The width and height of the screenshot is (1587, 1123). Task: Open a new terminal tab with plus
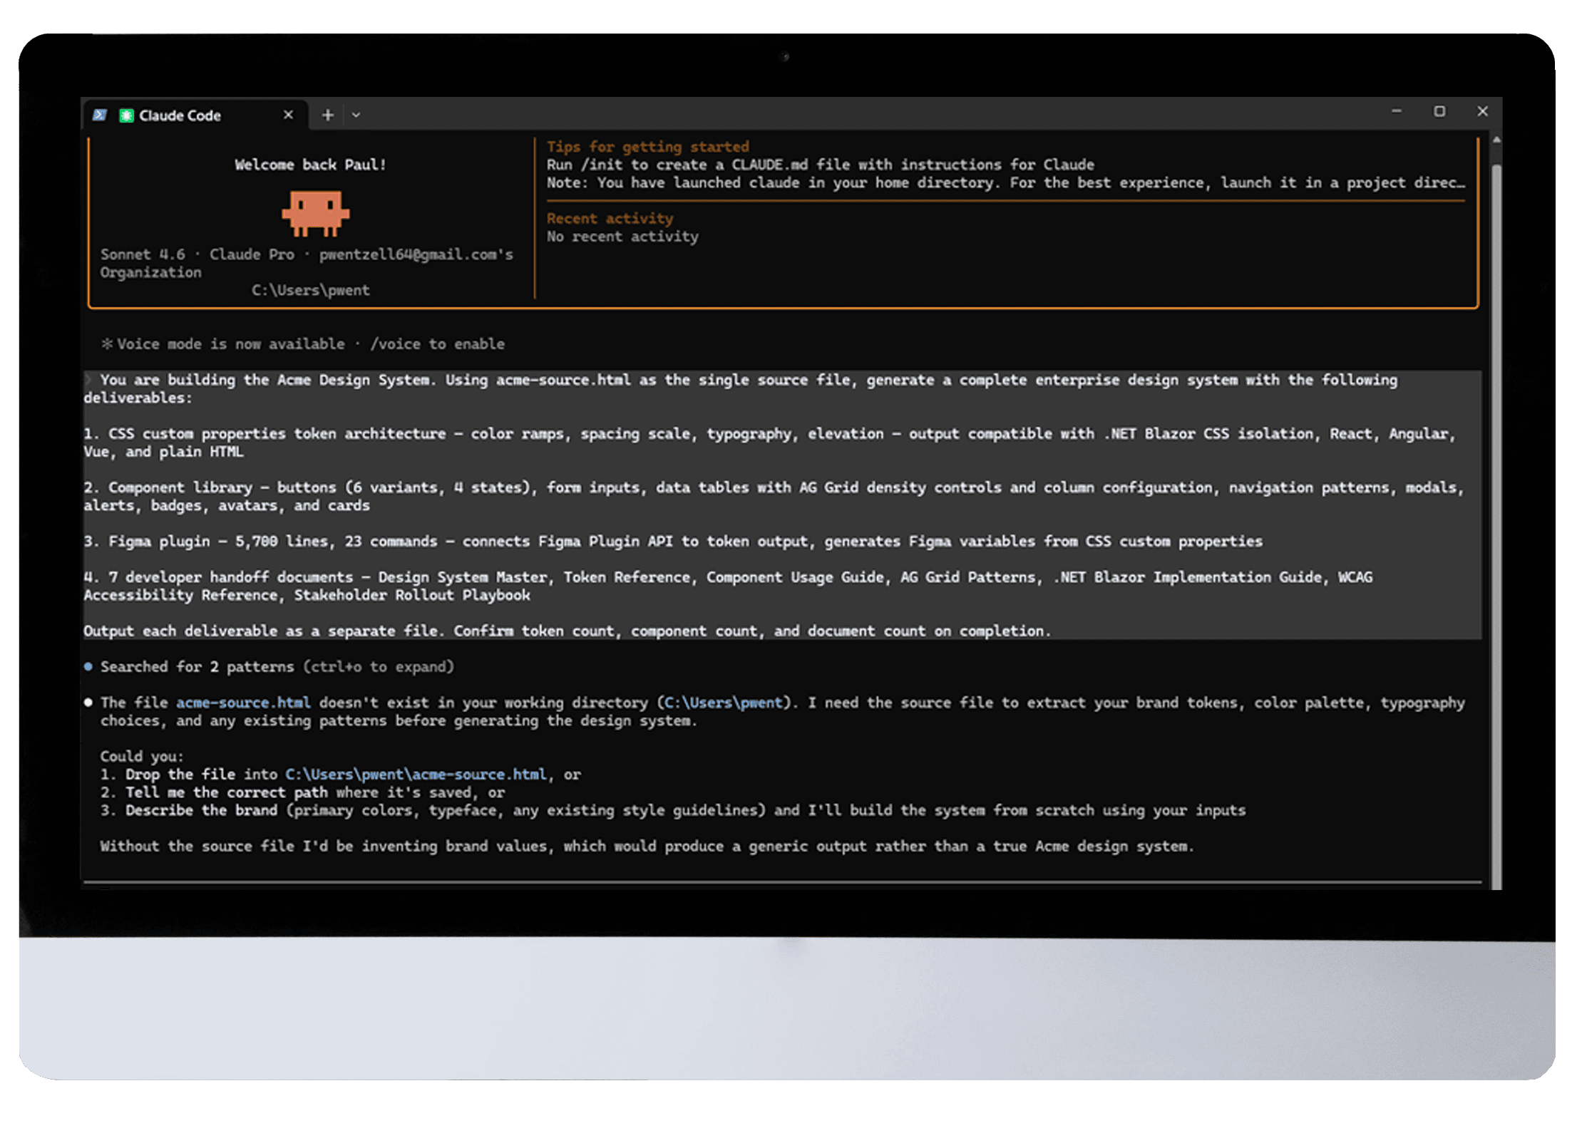click(x=327, y=115)
